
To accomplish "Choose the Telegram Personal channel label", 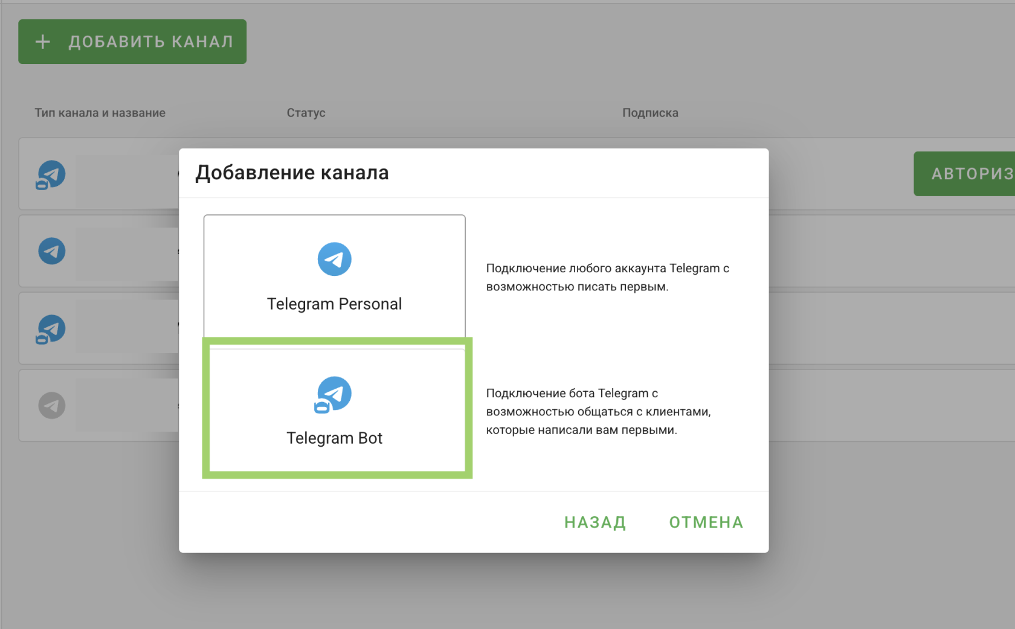I will coord(334,304).
